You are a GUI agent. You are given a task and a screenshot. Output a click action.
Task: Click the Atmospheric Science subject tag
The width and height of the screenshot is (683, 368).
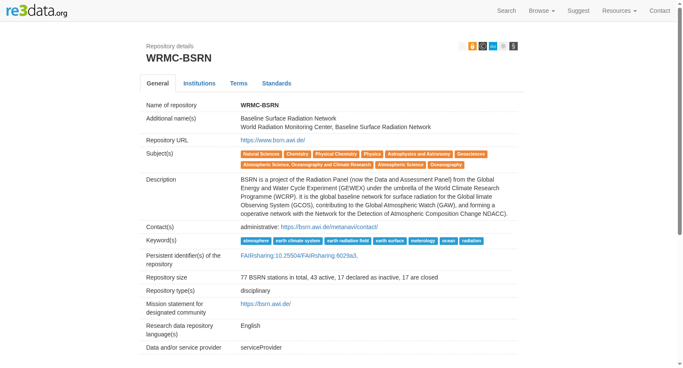click(x=400, y=165)
